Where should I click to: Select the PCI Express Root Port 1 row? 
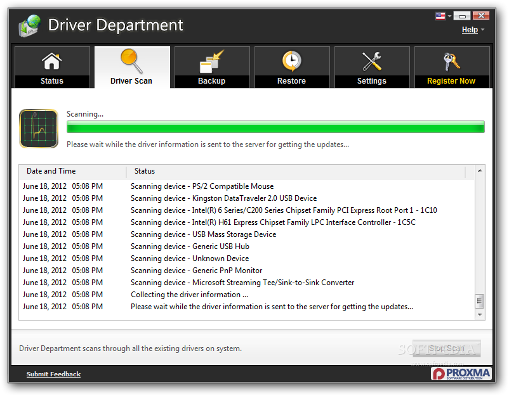pyautogui.click(x=247, y=210)
